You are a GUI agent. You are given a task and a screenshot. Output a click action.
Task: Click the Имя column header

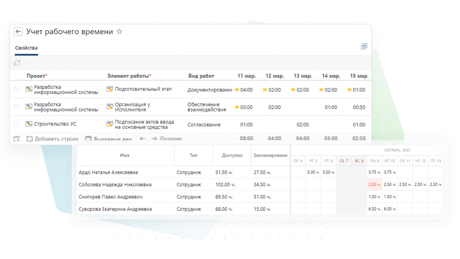[x=125, y=156]
